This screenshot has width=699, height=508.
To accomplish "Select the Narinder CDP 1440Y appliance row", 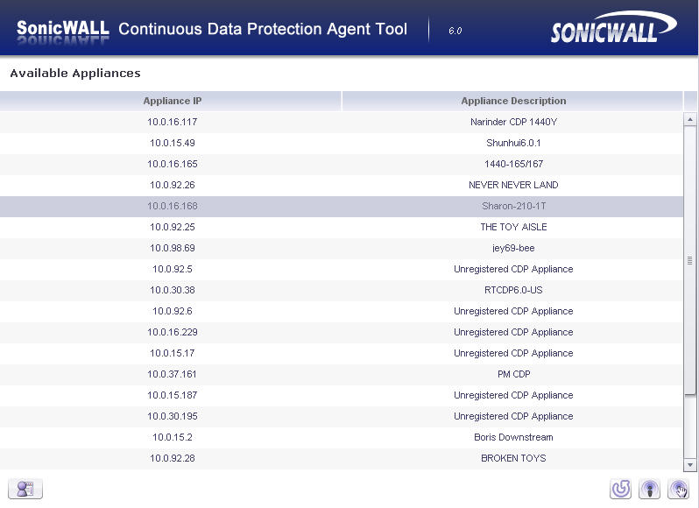I will pyautogui.click(x=342, y=122).
